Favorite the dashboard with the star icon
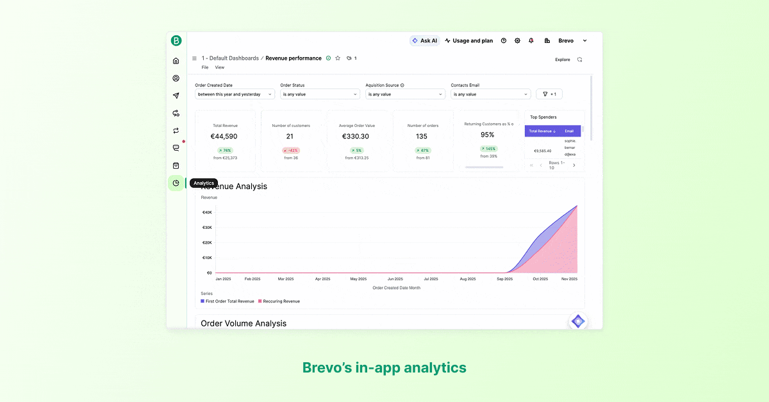769x402 pixels. (x=338, y=58)
